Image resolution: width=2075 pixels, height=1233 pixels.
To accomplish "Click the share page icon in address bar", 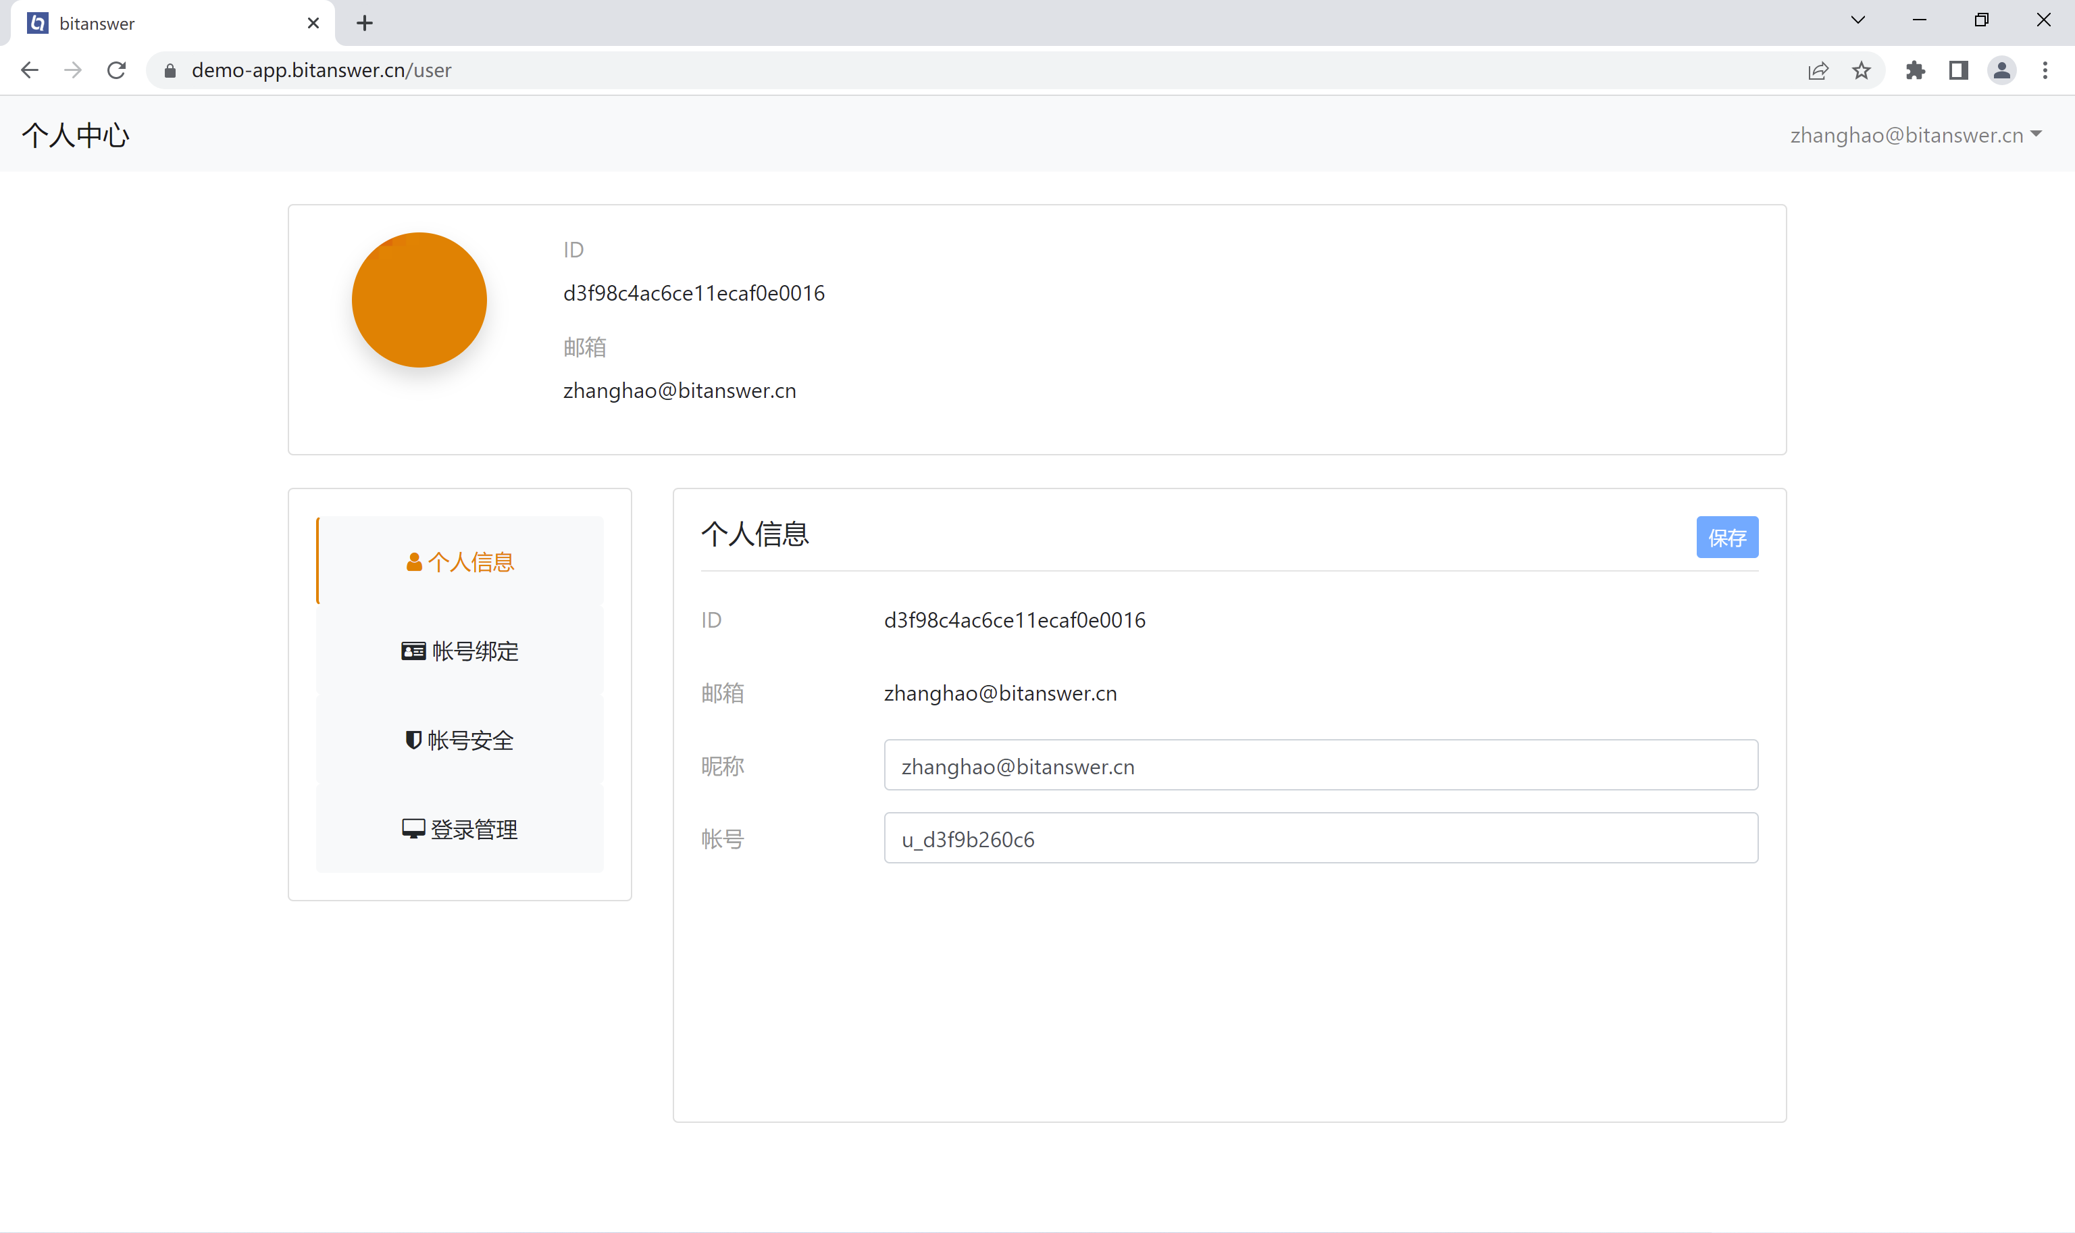I will [x=1818, y=71].
